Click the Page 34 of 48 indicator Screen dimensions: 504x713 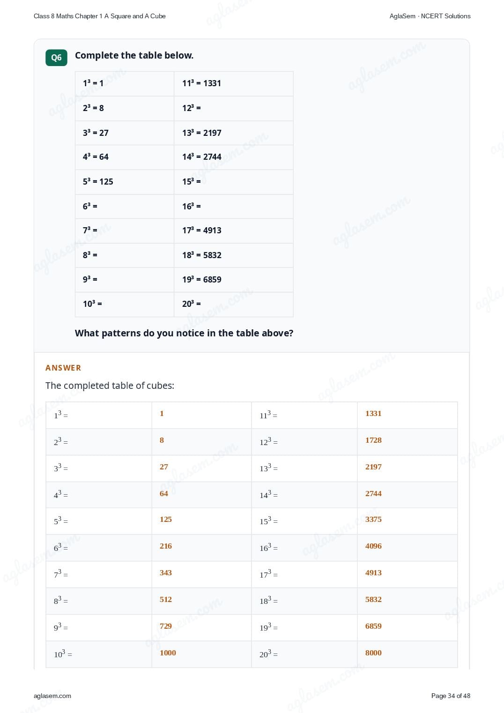click(451, 696)
